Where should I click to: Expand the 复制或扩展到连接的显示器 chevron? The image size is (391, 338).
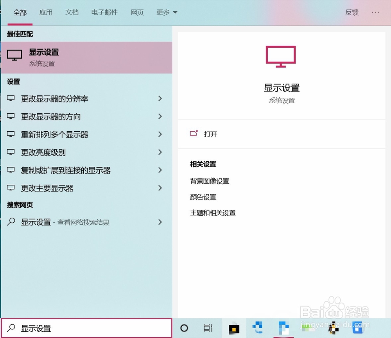(160, 170)
